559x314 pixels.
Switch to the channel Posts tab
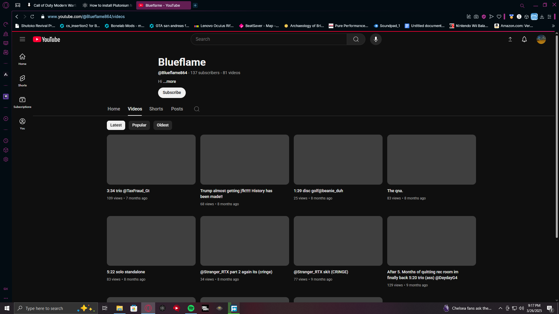click(177, 109)
